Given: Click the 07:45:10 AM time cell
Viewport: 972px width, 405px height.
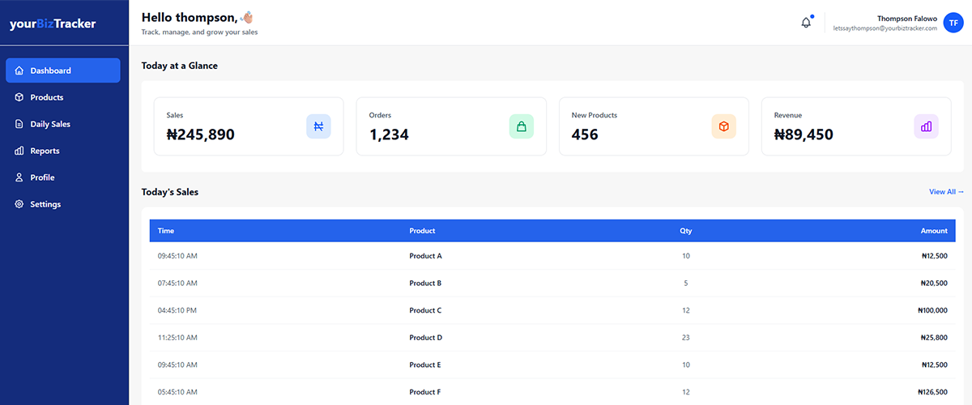Looking at the screenshot, I should (x=177, y=283).
